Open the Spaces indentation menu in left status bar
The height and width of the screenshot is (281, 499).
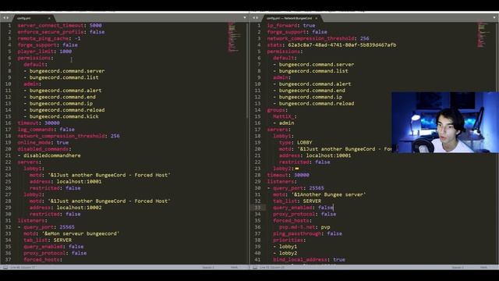click(208, 267)
